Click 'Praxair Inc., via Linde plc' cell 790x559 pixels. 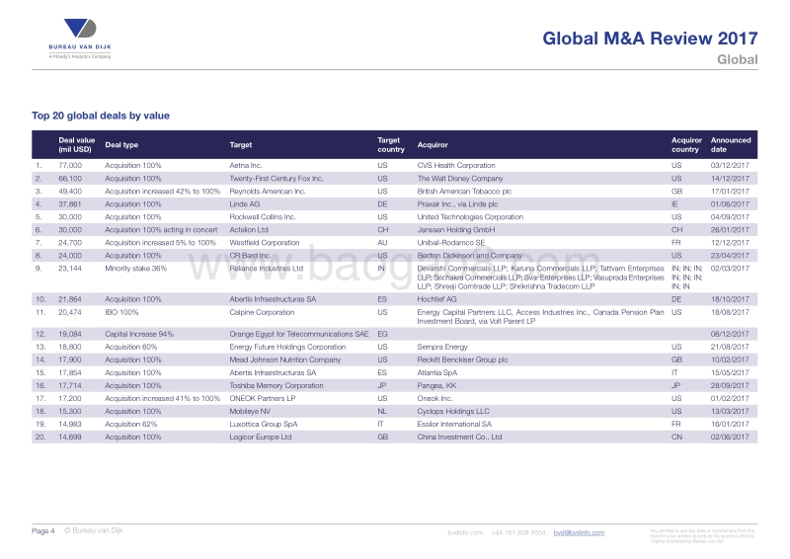[x=457, y=204]
